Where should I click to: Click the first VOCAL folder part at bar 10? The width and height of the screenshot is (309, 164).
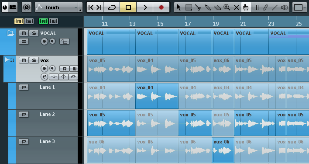pos(111,42)
